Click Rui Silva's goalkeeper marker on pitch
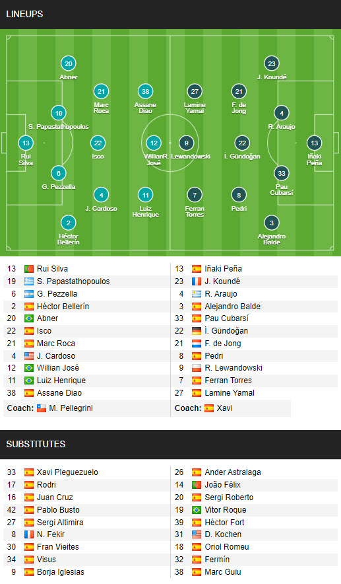The width and height of the screenshot is (341, 584). click(x=26, y=143)
